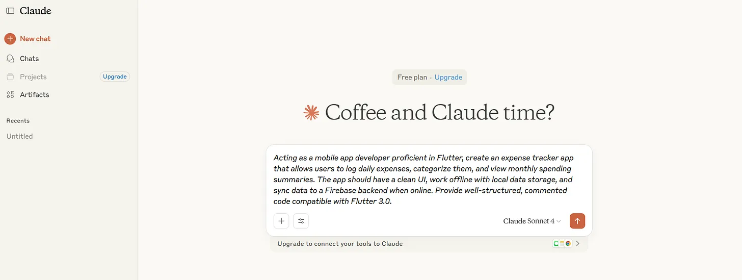The image size is (742, 280).
Task: Select Artifacts in the sidebar menu
Action: click(x=35, y=95)
